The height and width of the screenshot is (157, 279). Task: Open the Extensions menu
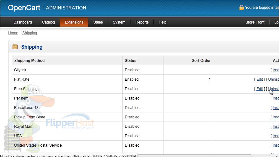click(74, 22)
